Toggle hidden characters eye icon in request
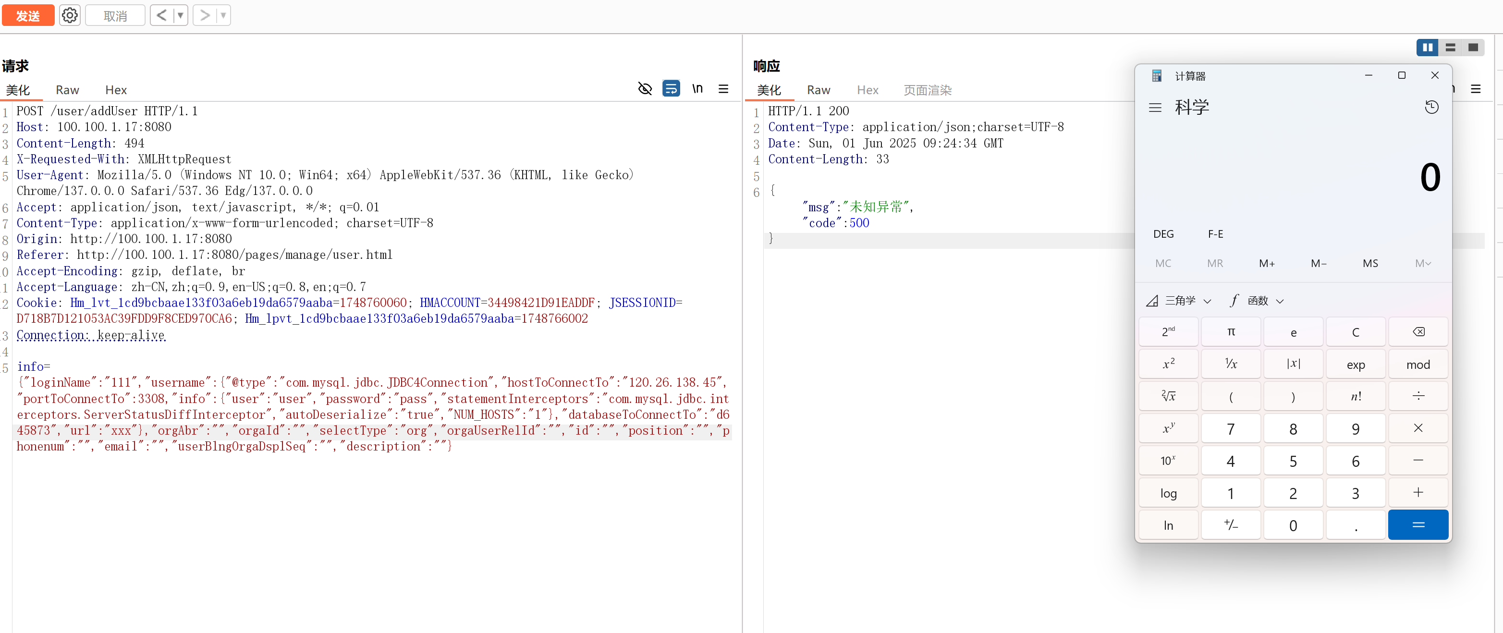Viewport: 1503px width, 633px height. tap(645, 89)
